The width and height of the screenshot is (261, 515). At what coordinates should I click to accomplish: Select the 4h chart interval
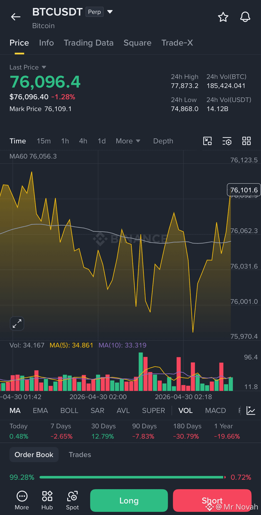click(x=83, y=141)
